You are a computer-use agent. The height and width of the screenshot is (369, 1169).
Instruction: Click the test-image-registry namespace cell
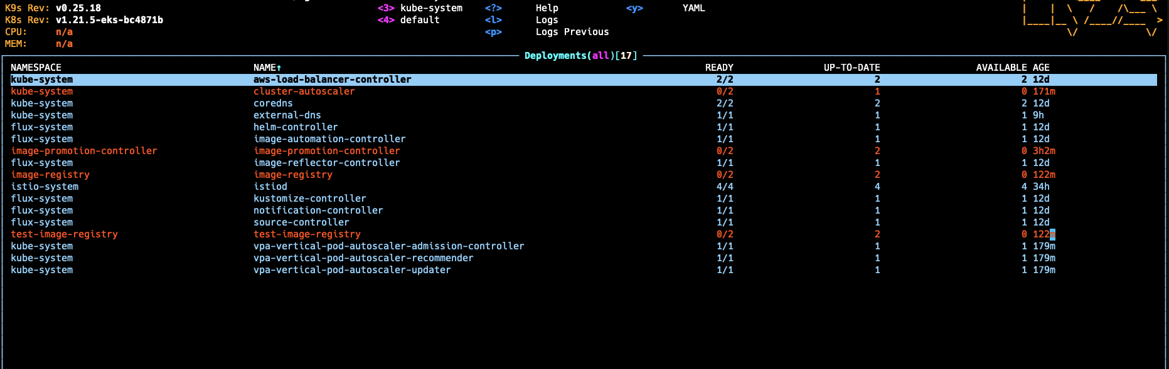pos(64,234)
